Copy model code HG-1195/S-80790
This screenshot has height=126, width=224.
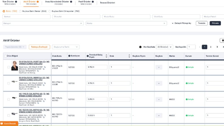(x=45, y=99)
